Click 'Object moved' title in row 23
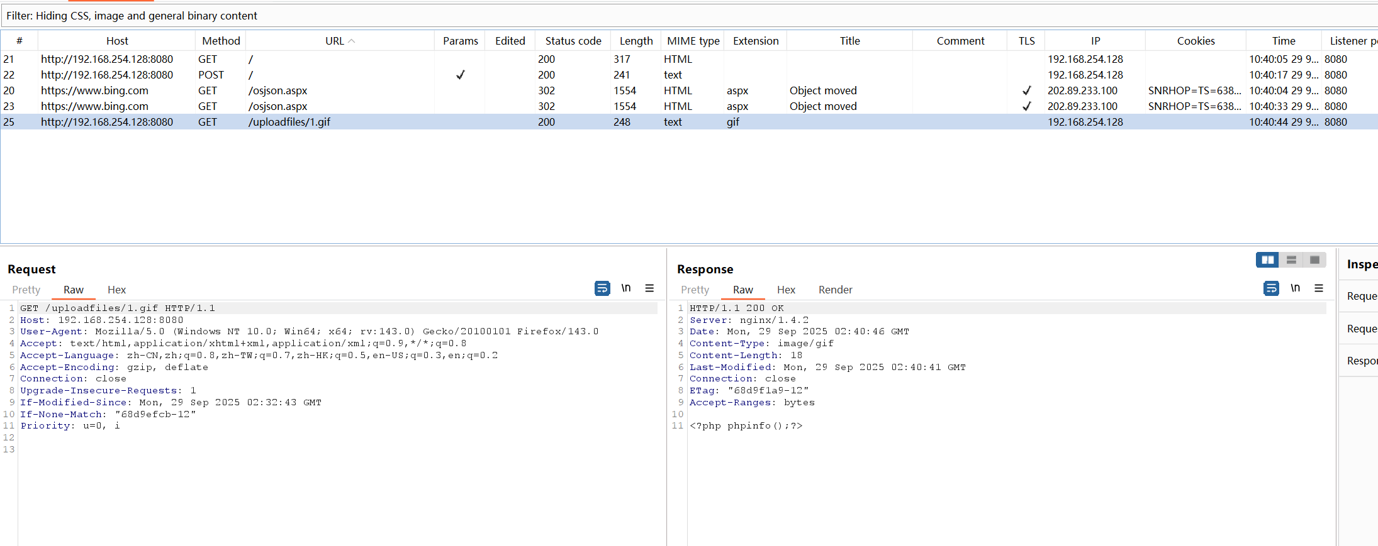Screen dimensions: 1378x546 pyautogui.click(x=823, y=106)
